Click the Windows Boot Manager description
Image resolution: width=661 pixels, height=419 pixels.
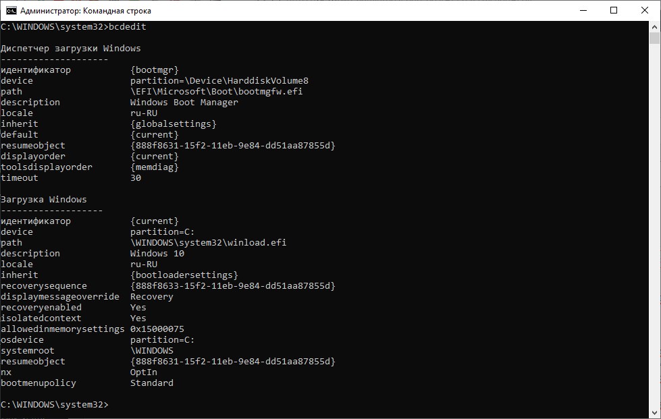184,103
